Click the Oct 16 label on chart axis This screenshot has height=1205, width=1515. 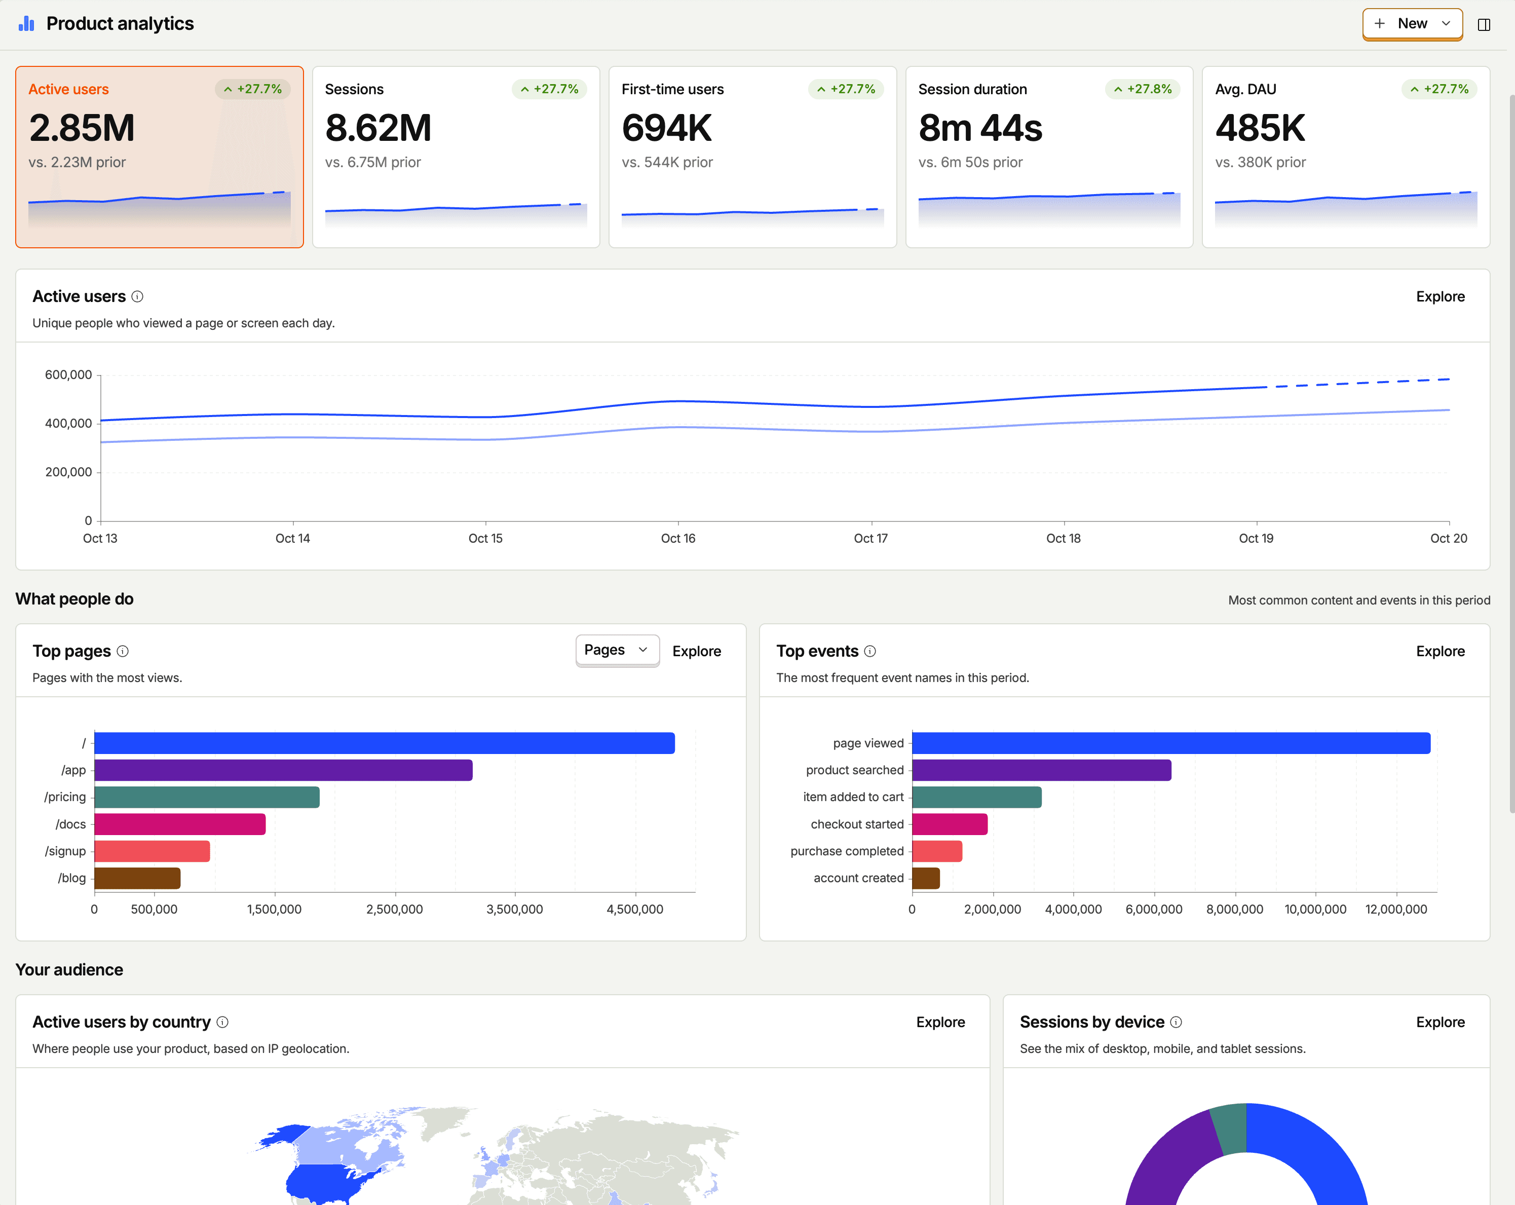point(678,538)
